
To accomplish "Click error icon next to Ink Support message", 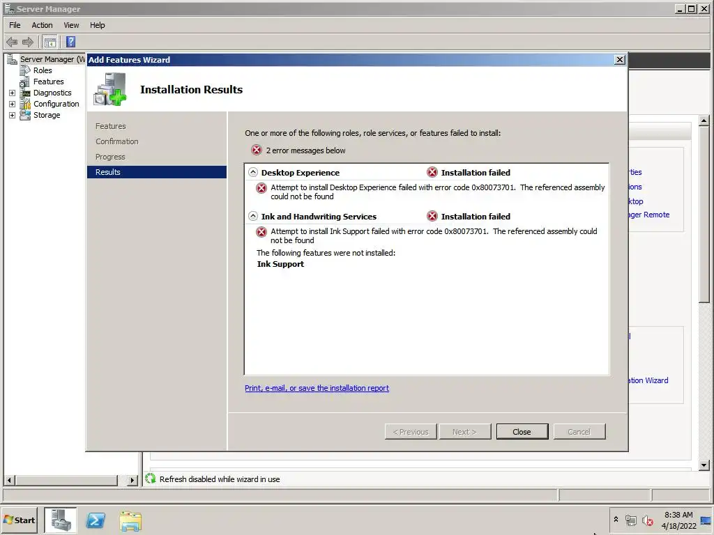I will coord(261,232).
